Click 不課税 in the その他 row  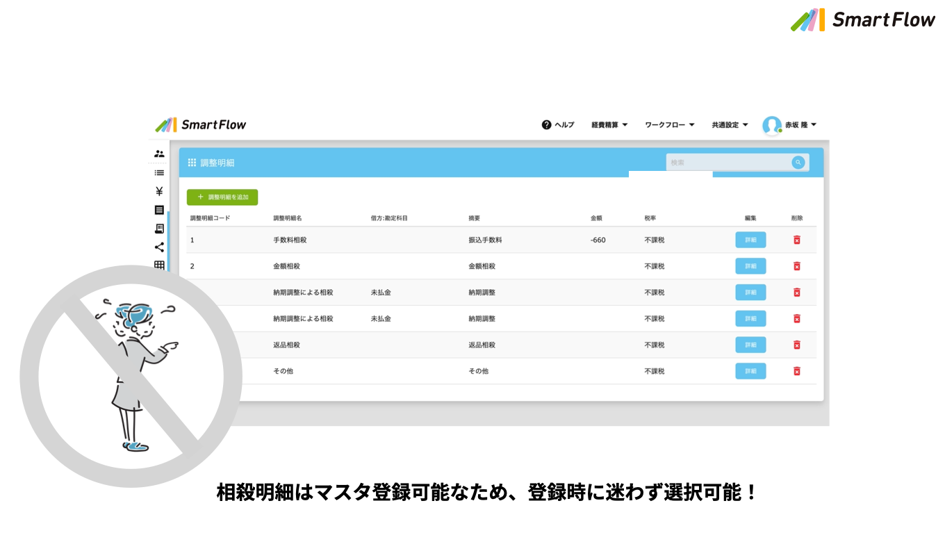click(x=655, y=371)
